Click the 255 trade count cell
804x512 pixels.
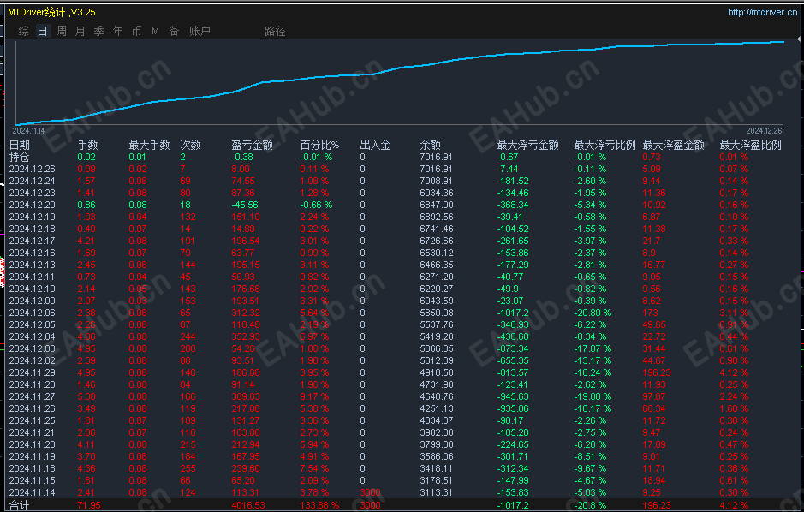point(188,468)
